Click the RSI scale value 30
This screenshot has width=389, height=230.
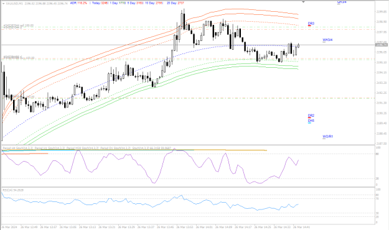click(377, 213)
